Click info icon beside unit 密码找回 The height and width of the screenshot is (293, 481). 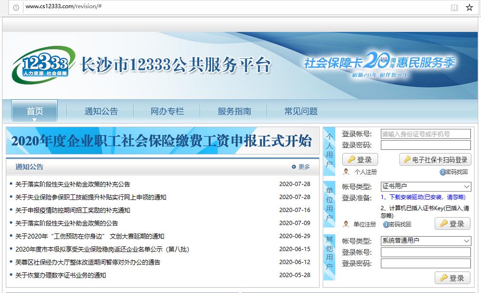(386, 224)
